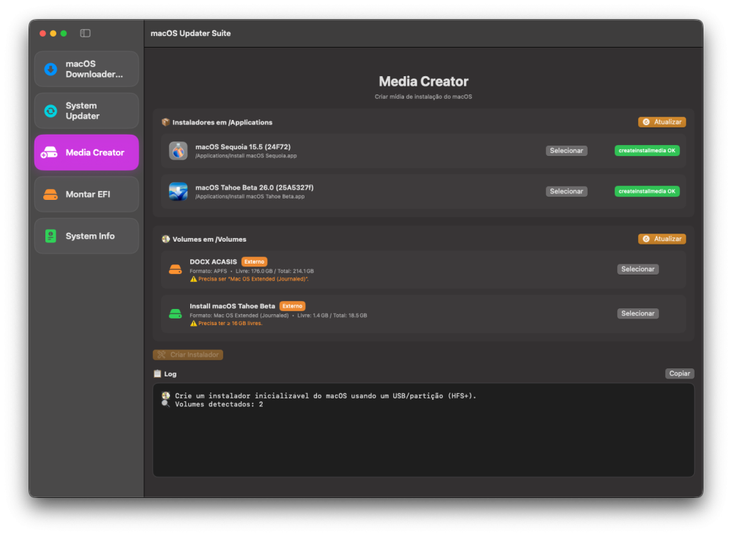Select the Media Creator sidebar item
Screen dimensions: 732x536
[86, 153]
